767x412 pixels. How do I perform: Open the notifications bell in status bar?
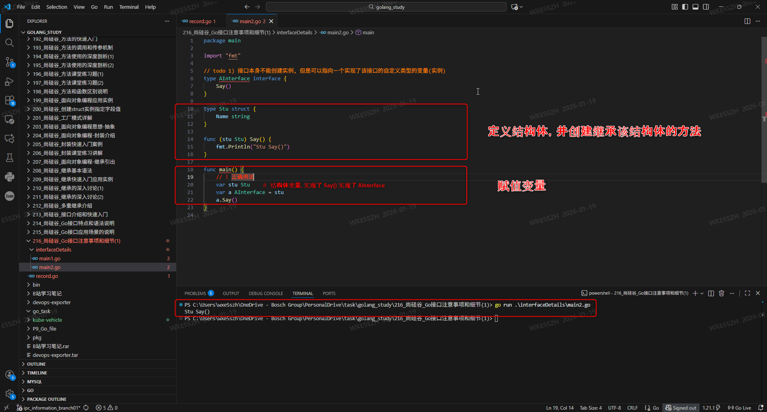pos(761,408)
